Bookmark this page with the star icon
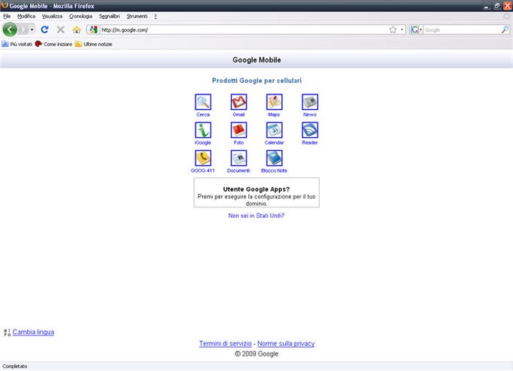The height and width of the screenshot is (371, 513). point(392,29)
